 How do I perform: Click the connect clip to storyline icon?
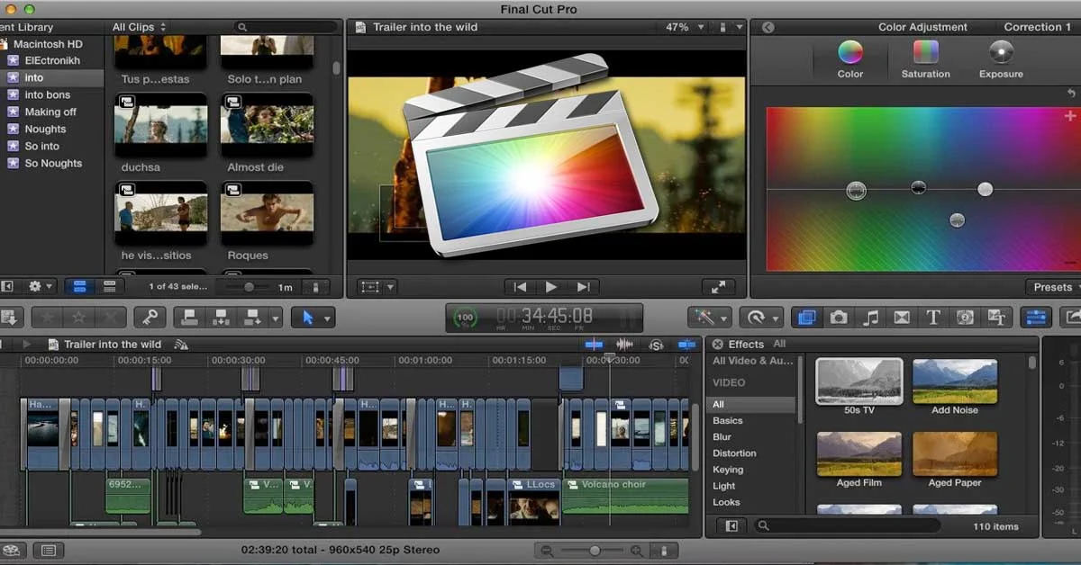pos(190,317)
